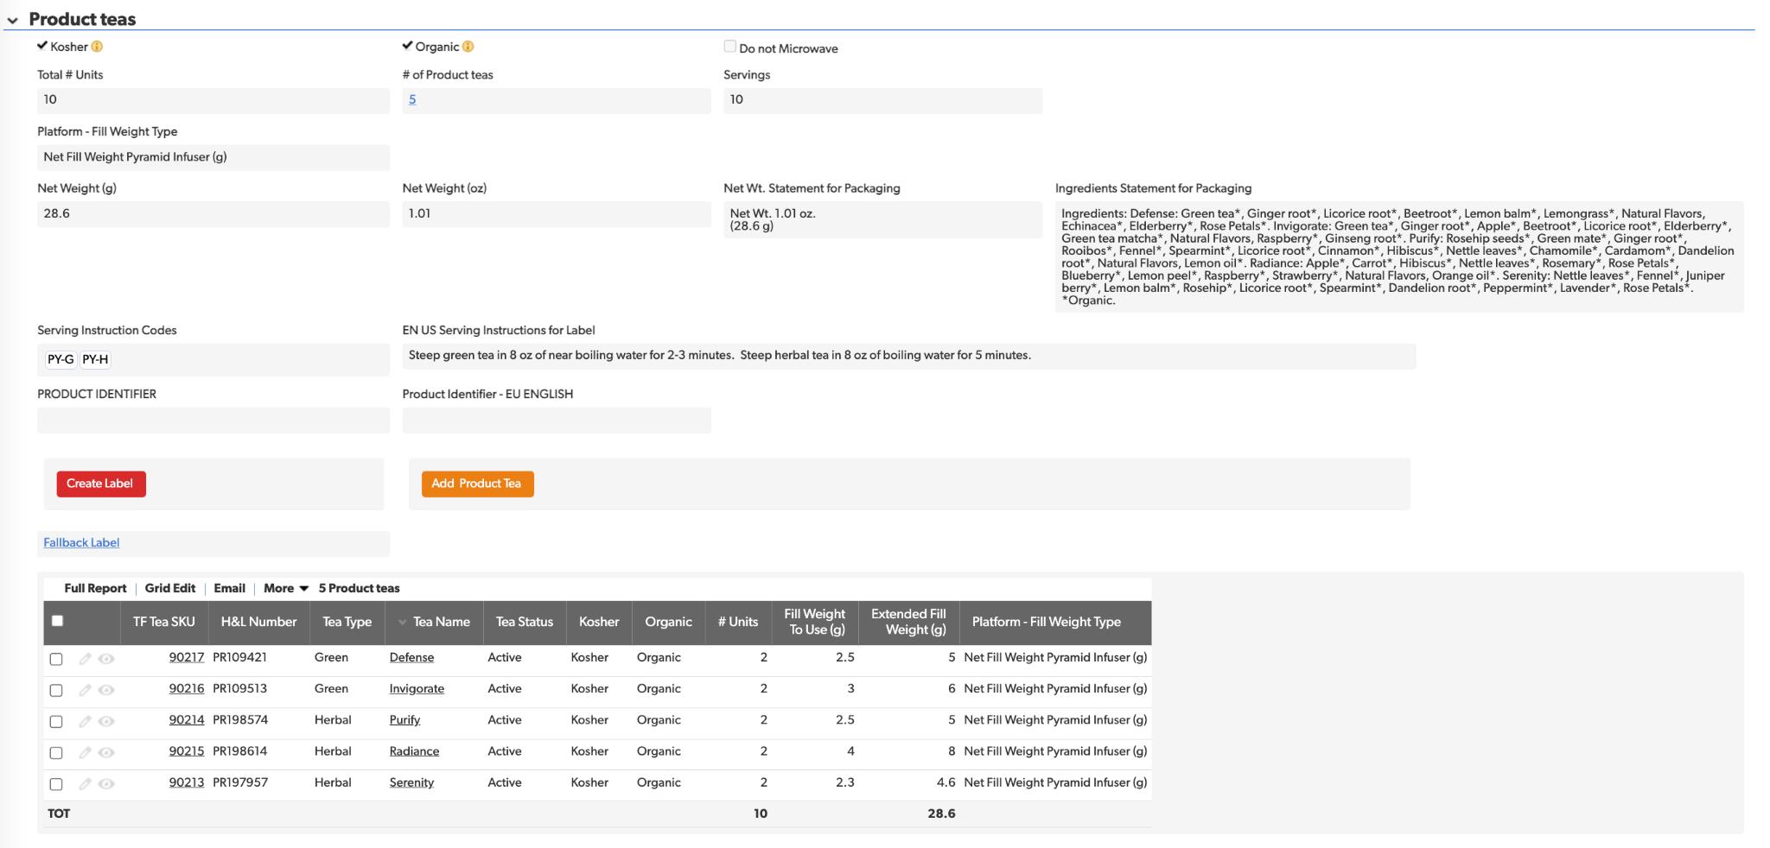This screenshot has height=848, width=1770.
Task: Check the Radiance row checkbox
Action: click(56, 752)
